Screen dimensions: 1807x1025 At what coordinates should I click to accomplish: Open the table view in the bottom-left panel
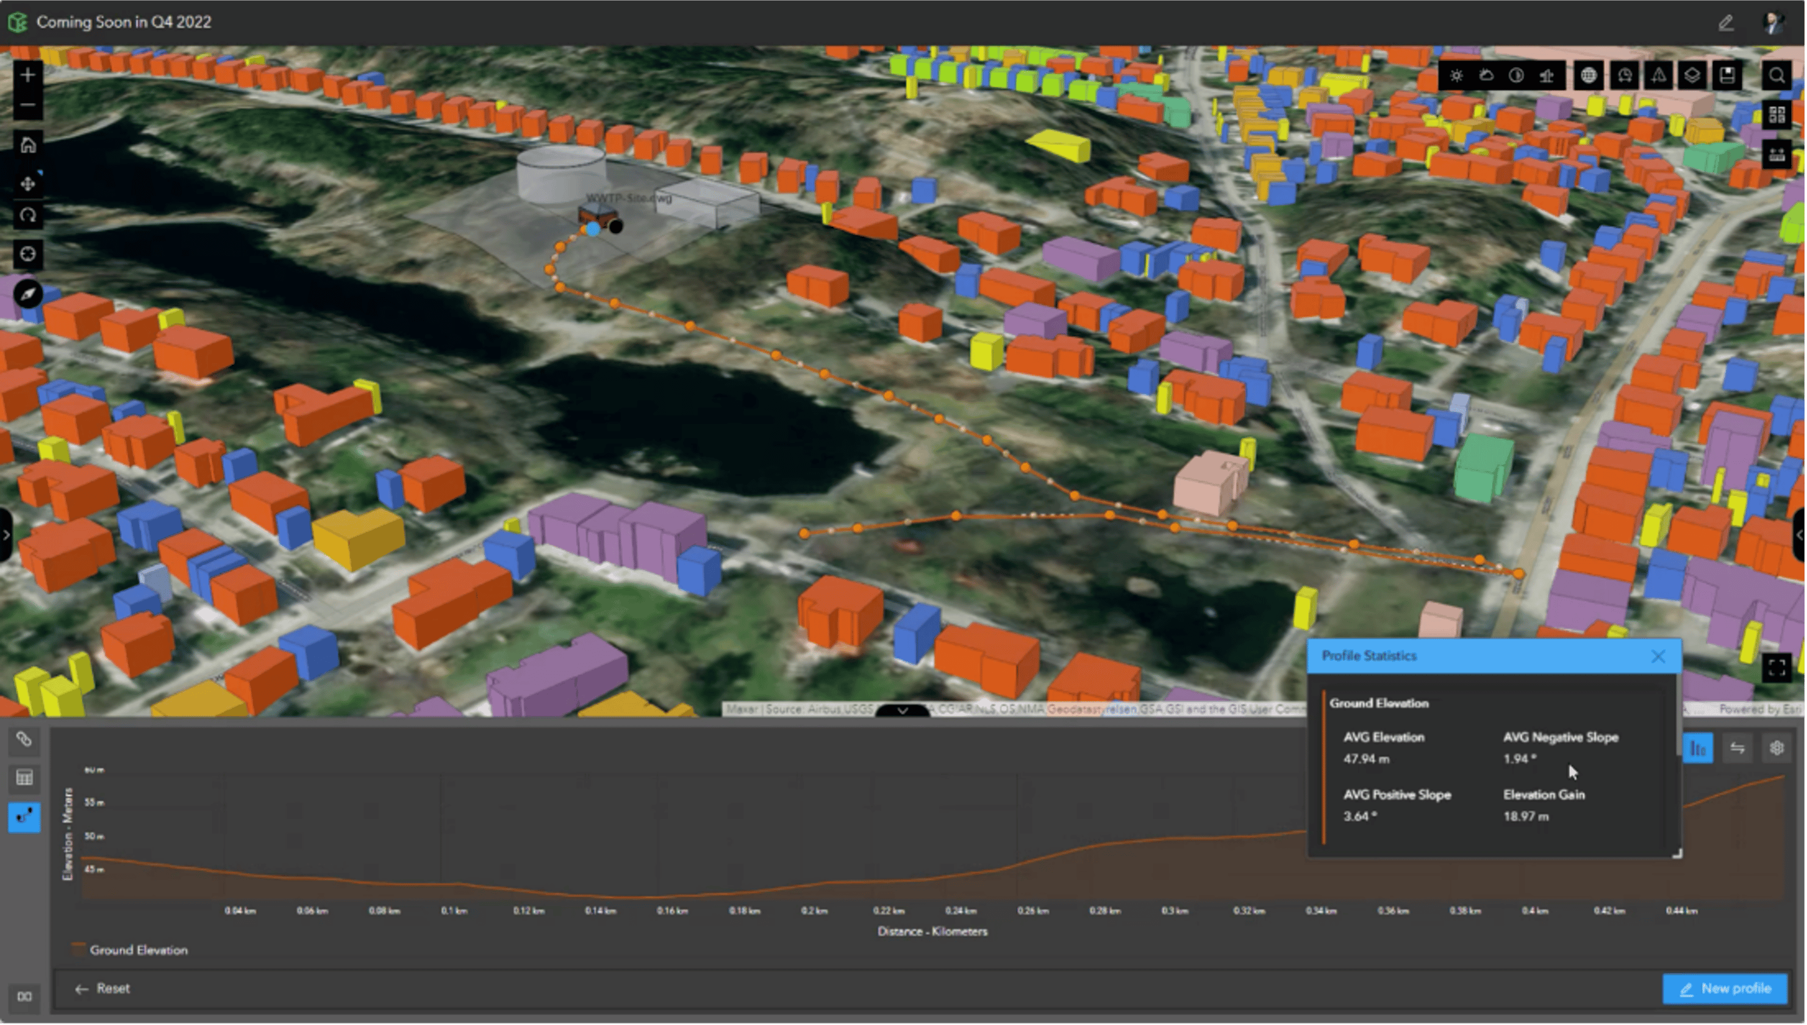pyautogui.click(x=24, y=777)
